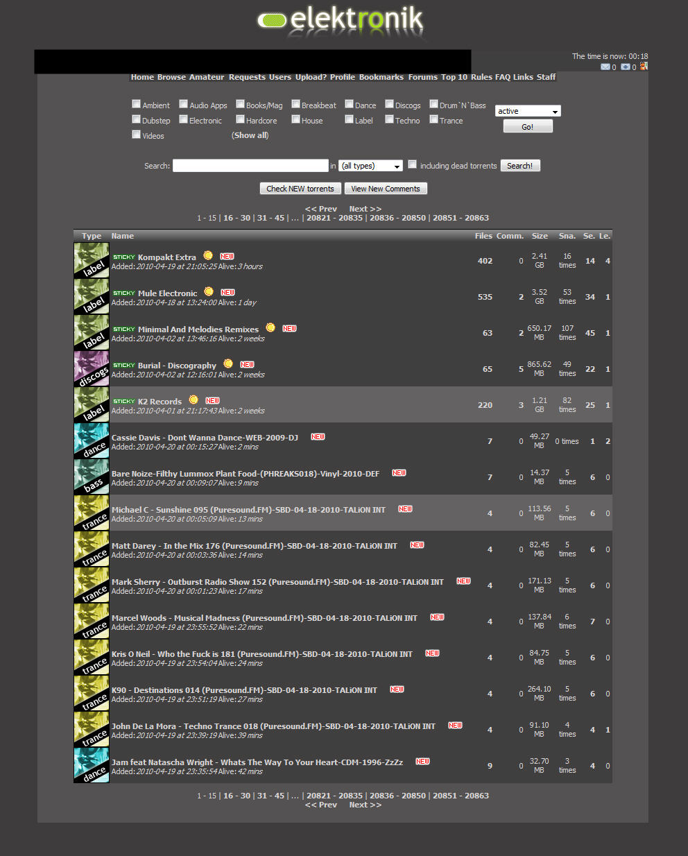Image resolution: width=688 pixels, height=856 pixels.
Task: Click the torrent search text field
Action: tap(250, 165)
